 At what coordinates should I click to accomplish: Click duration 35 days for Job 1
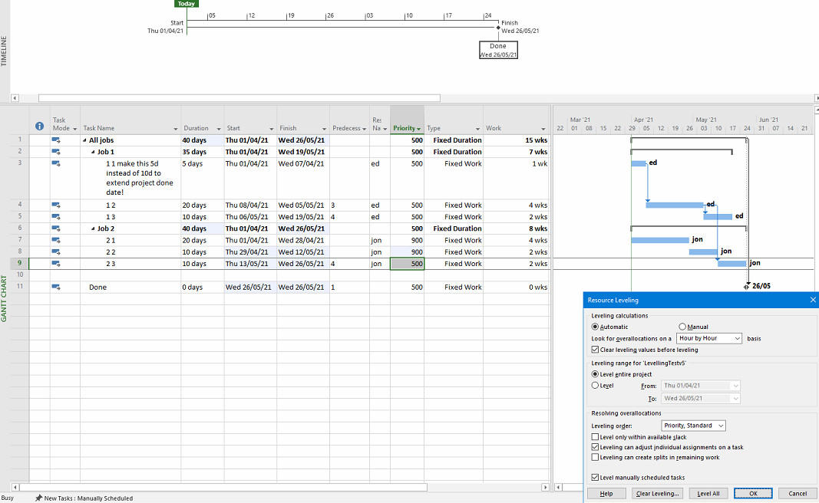[x=202, y=152]
